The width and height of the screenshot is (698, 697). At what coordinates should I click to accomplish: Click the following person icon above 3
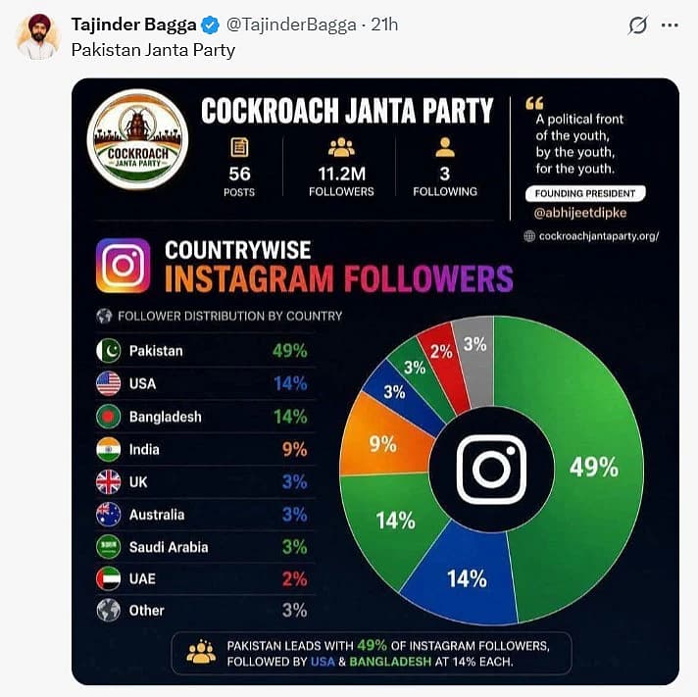(445, 147)
